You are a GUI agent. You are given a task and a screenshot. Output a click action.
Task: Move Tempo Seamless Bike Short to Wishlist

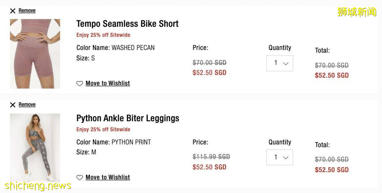tap(107, 83)
